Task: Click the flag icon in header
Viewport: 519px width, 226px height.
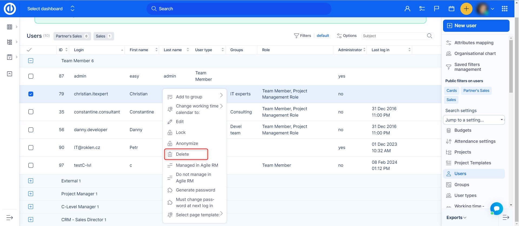Action: tap(437, 9)
